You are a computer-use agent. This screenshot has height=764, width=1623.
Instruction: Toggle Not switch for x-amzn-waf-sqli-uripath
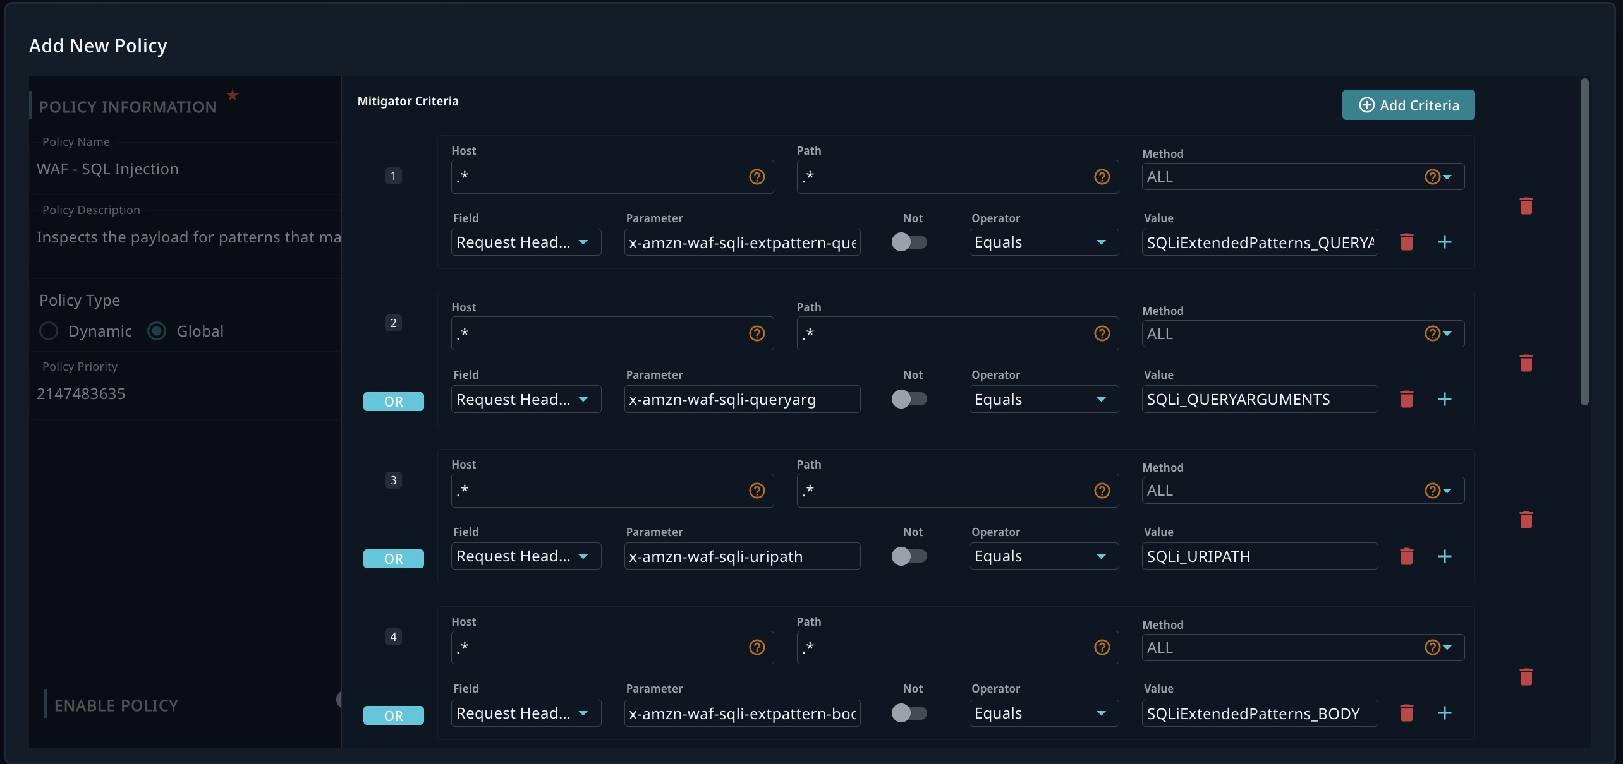pyautogui.click(x=909, y=556)
